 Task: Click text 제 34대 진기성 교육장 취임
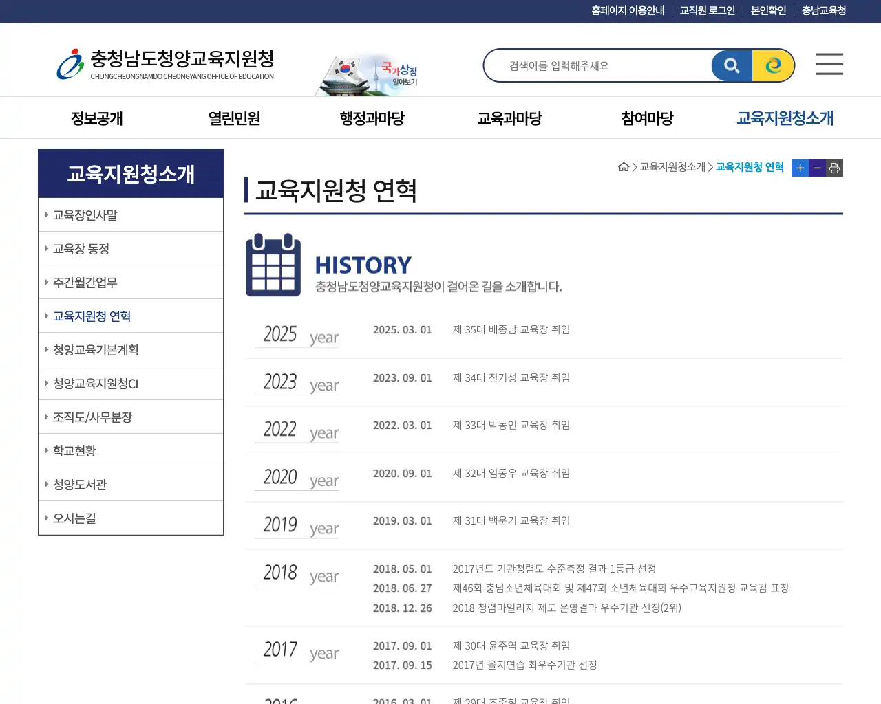[x=511, y=378]
